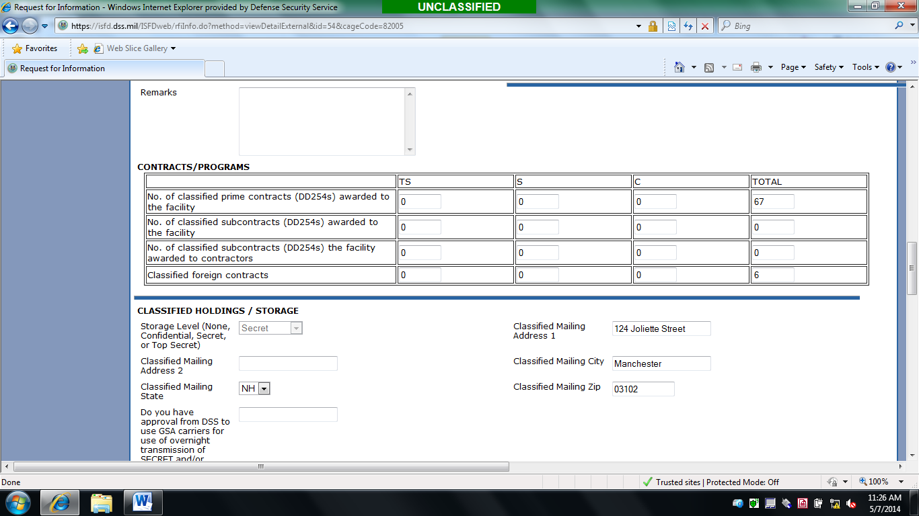This screenshot has width=919, height=516.
Task: Click Classified Mailing Address 2 field
Action: [288, 363]
